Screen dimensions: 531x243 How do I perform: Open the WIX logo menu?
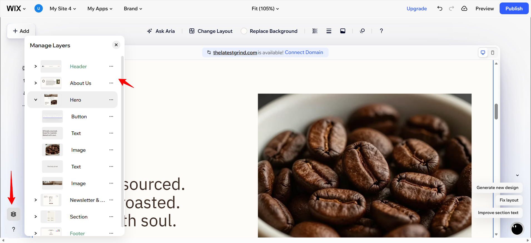(x=16, y=9)
